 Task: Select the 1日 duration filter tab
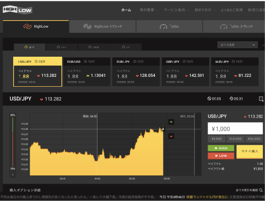[x=126, y=47]
